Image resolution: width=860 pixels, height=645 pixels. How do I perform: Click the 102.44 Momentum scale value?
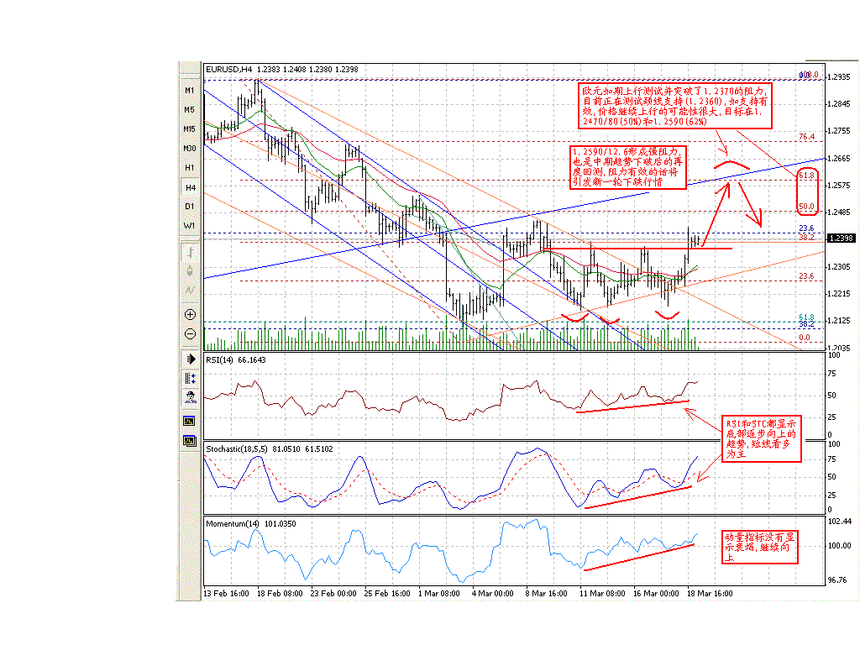point(839,522)
